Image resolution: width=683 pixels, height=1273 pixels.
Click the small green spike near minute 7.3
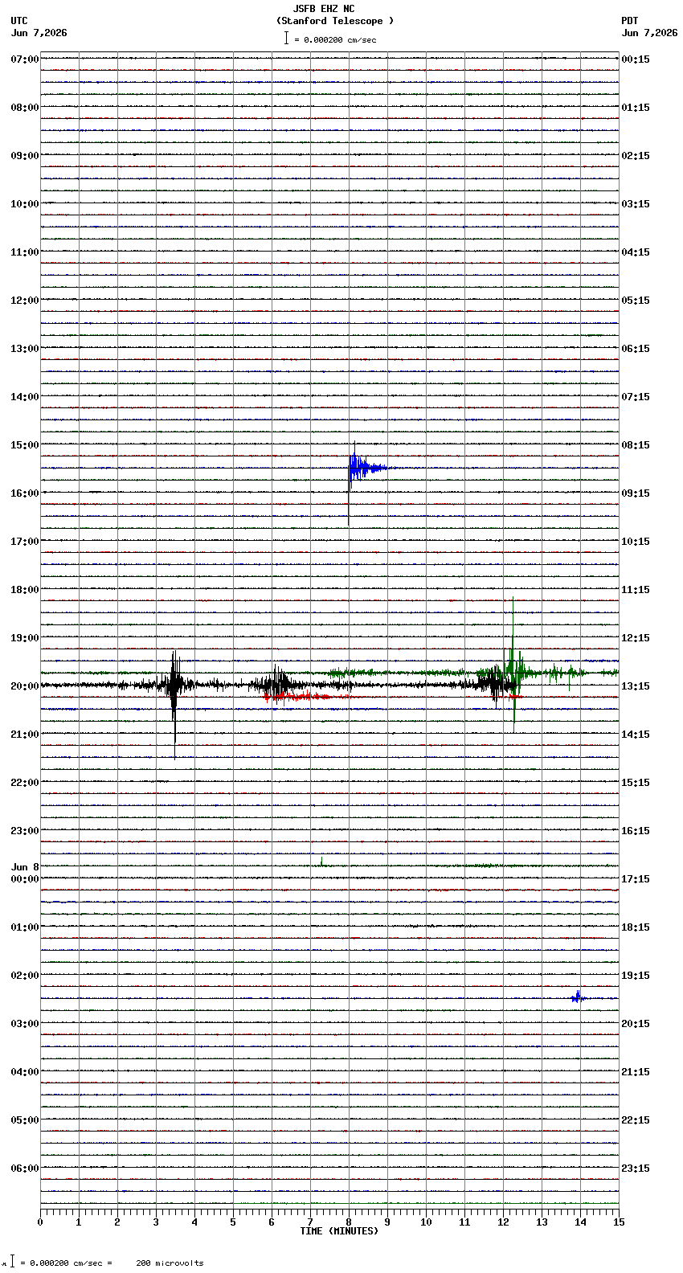coord(321,862)
